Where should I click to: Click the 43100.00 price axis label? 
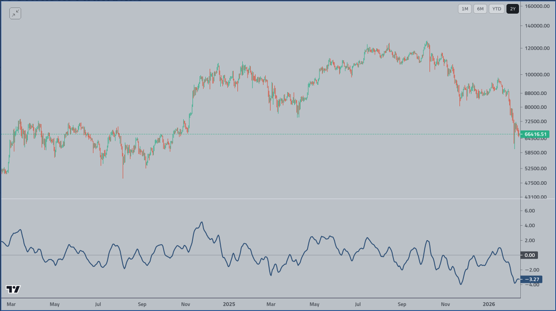click(x=537, y=197)
